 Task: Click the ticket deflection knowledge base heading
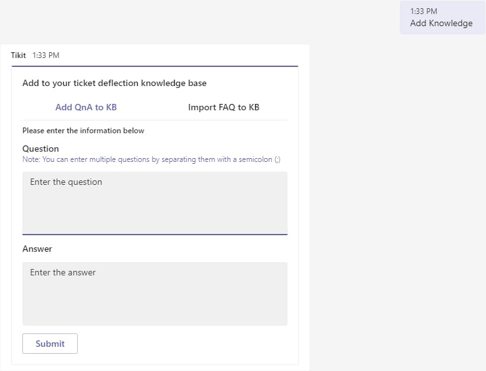[x=114, y=83]
